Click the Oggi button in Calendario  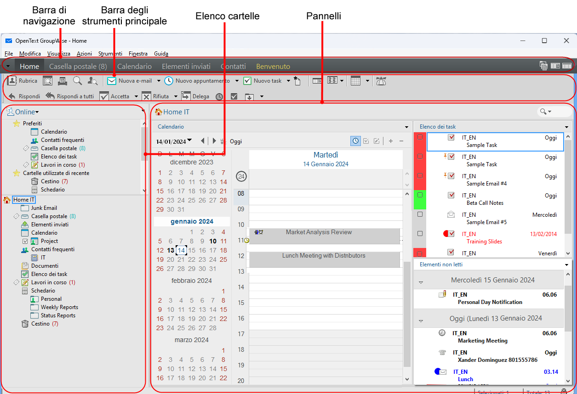(x=236, y=141)
